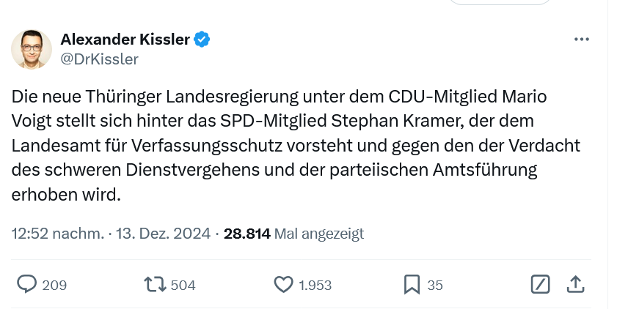Screen dimensions: 617x309
Task: Go to the @DrKissler handle link
Action: tap(99, 59)
